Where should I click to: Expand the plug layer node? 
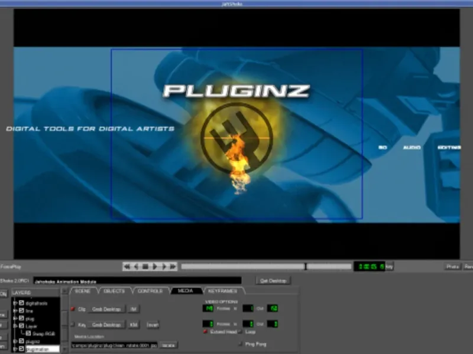pyautogui.click(x=15, y=318)
